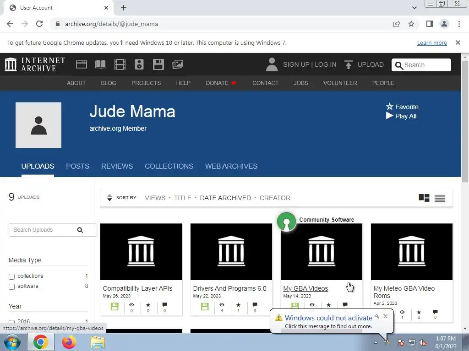Viewport: 469px width, 351px height.
Task: Show hidden tray icons arrow
Action: tap(376, 342)
